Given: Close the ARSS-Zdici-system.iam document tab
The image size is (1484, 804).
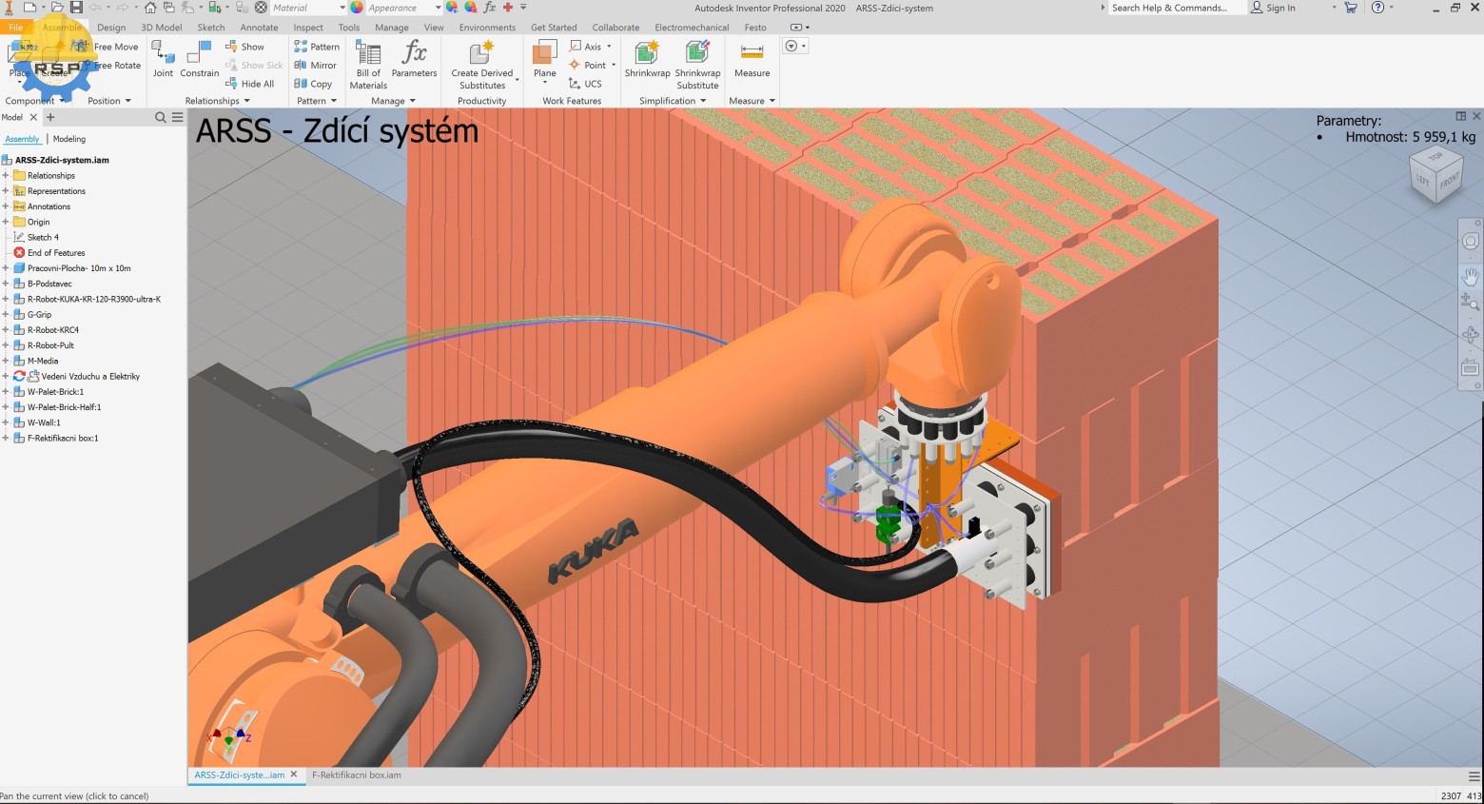Looking at the screenshot, I should pyautogui.click(x=294, y=775).
